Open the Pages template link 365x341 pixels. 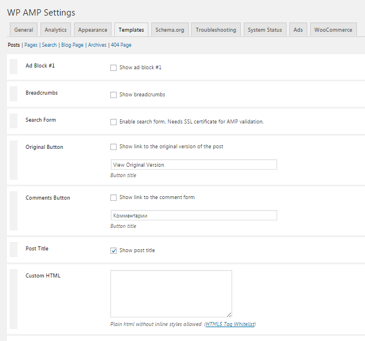(x=31, y=45)
